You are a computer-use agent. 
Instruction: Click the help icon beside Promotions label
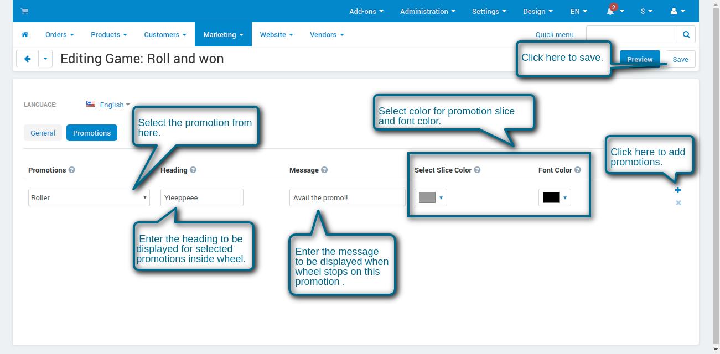(x=71, y=170)
